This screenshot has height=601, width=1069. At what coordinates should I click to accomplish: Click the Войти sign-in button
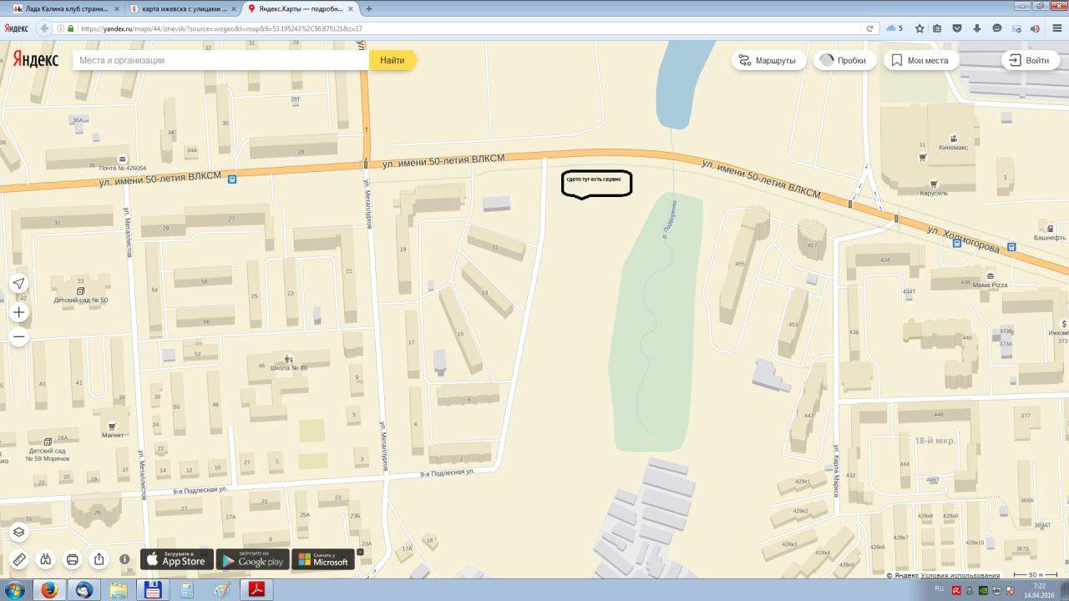click(1029, 60)
